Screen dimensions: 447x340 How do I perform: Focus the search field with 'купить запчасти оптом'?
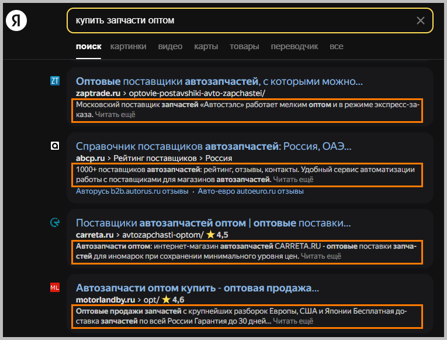click(250, 20)
